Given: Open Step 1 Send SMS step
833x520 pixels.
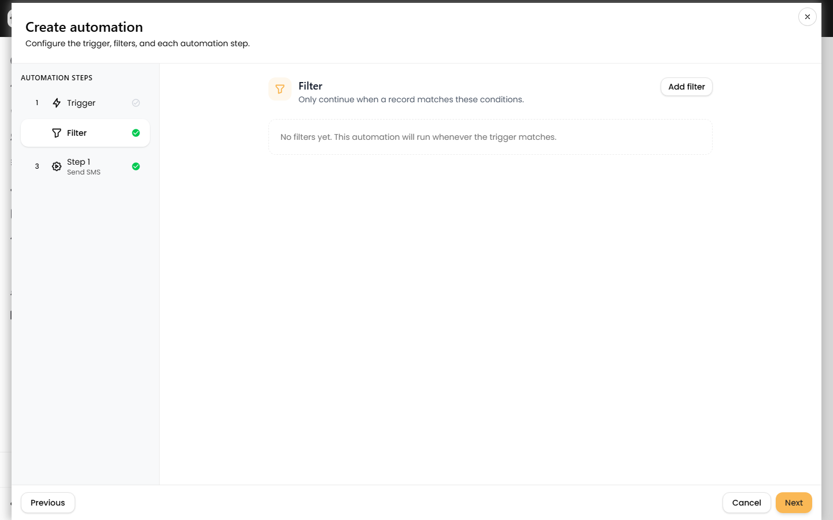Looking at the screenshot, I should [85, 166].
